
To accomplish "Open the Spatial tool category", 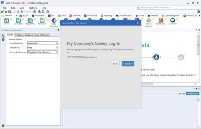I will 140,16.
